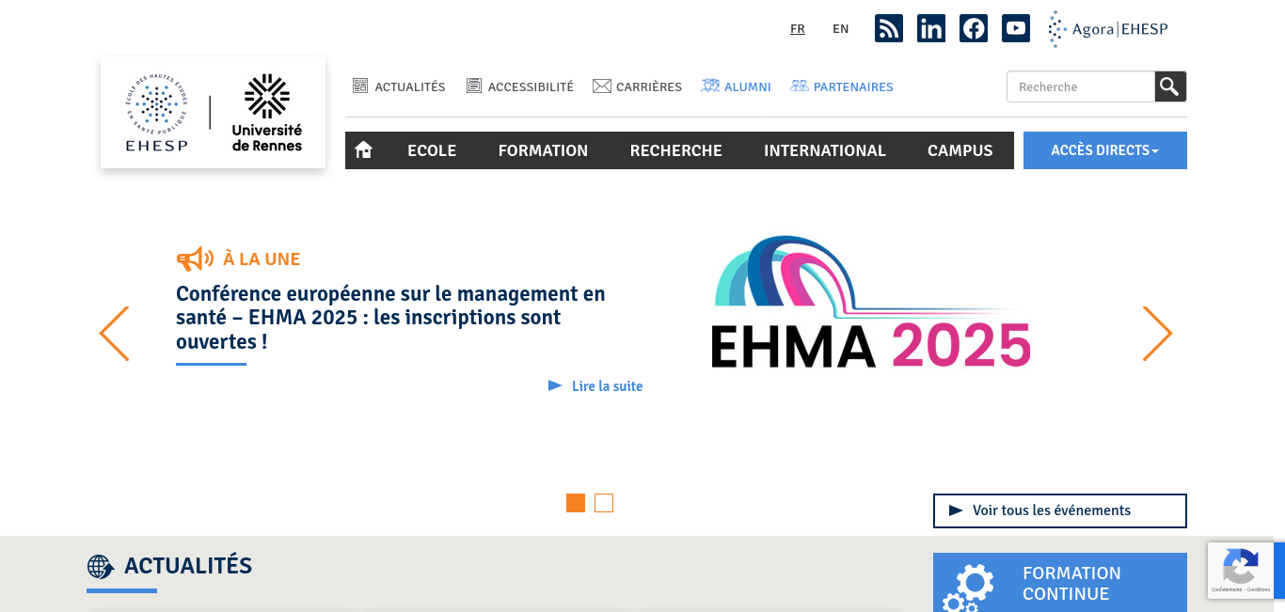Open the Actualités top link
1285x612 pixels.
coord(399,86)
